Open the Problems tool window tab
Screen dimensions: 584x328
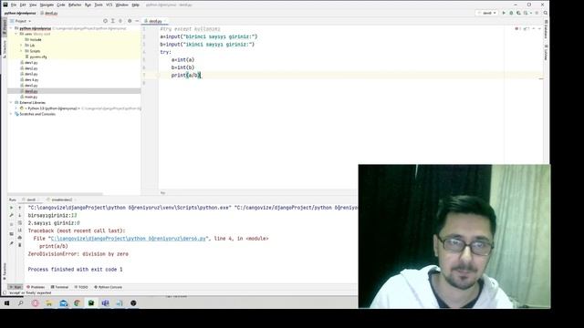coord(36,287)
